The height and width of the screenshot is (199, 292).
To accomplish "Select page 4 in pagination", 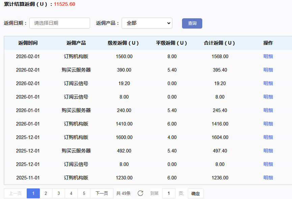I will click(x=71, y=193).
